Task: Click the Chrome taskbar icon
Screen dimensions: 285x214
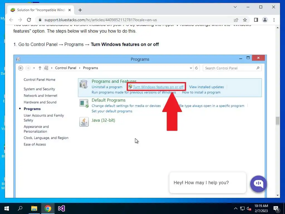Action: coord(48,208)
